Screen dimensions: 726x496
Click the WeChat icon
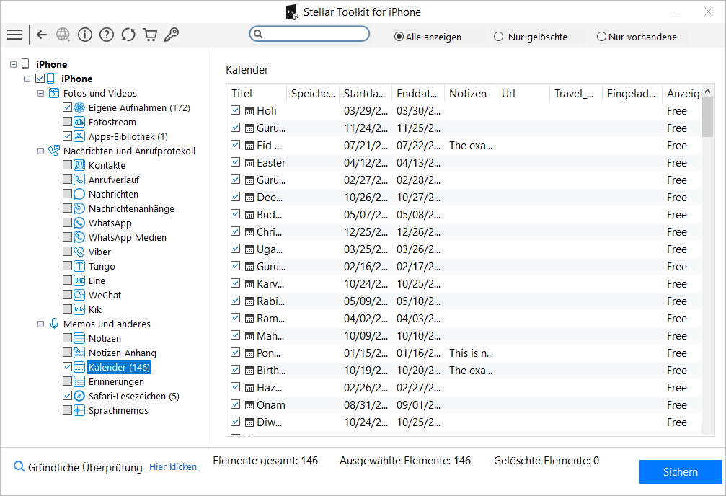79,295
